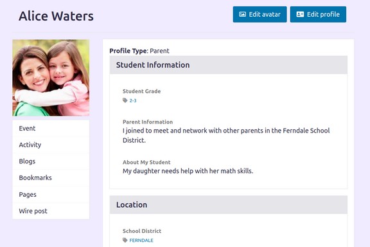
Task: View Pages in the profile menu
Action: [51, 194]
